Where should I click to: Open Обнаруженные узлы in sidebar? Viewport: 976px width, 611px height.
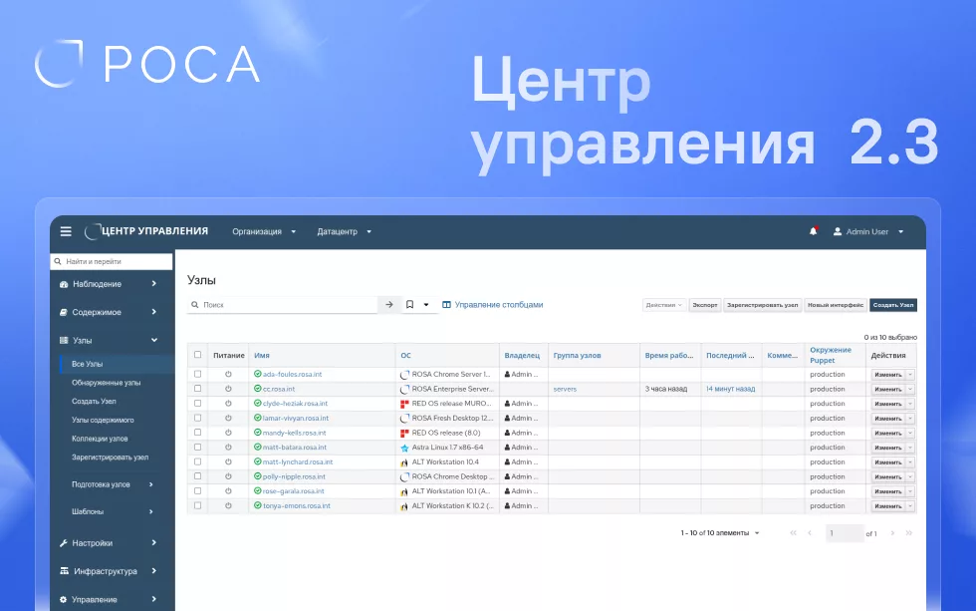click(x=106, y=383)
